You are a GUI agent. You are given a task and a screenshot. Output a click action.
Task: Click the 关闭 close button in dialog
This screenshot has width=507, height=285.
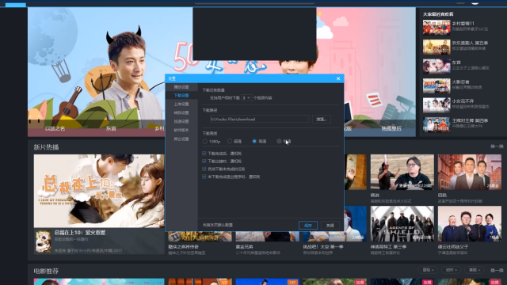(x=330, y=225)
